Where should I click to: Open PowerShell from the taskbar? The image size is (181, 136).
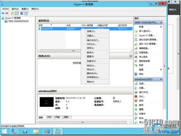point(25,131)
